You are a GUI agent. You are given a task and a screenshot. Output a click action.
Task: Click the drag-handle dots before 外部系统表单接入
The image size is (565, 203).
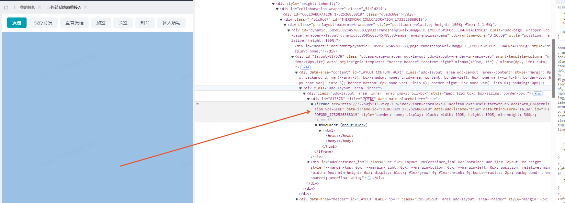[49, 7]
